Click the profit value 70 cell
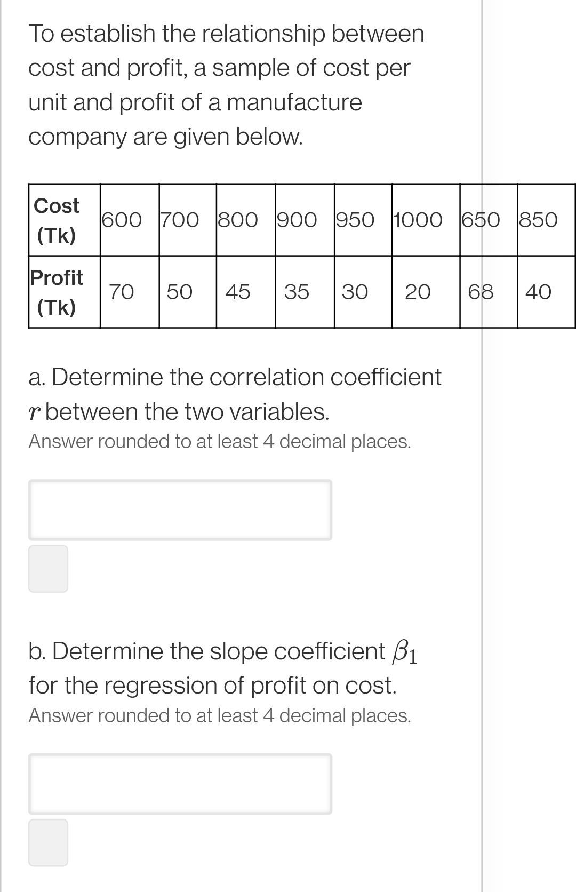This screenshot has width=576, height=892. click(x=130, y=292)
